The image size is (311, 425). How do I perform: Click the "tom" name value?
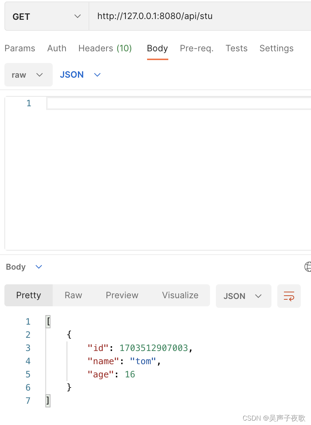coord(143,361)
